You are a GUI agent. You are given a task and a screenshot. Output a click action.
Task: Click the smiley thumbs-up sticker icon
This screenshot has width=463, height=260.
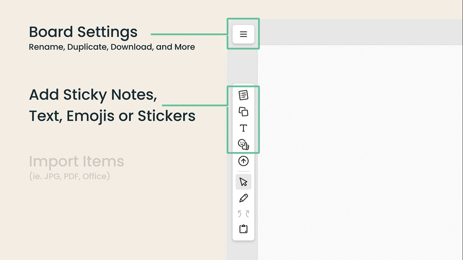click(243, 144)
